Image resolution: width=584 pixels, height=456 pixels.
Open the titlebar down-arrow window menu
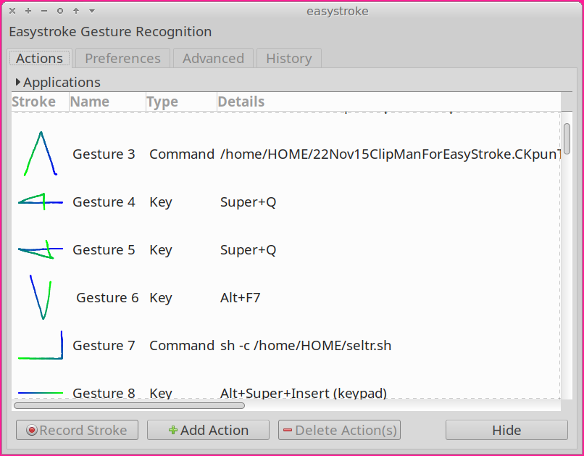[92, 11]
